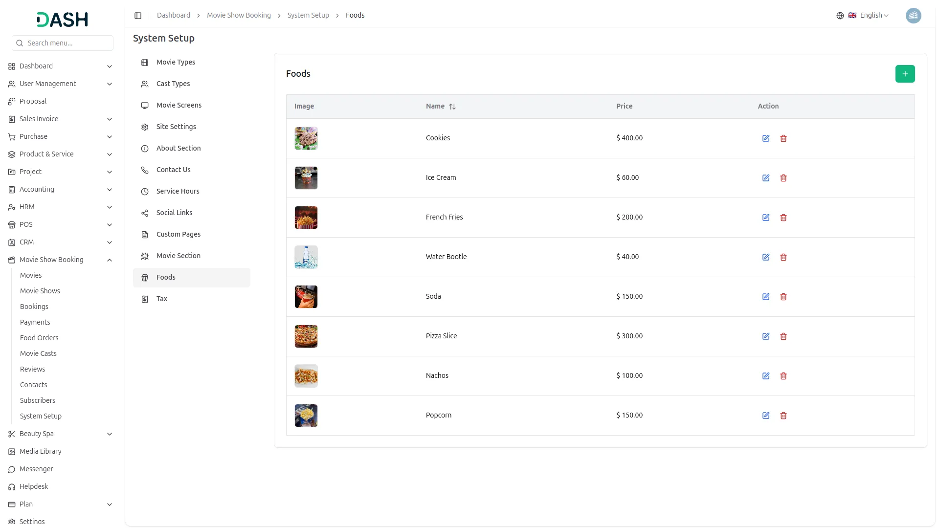The width and height of the screenshot is (939, 528).
Task: Click the Pizza Slice thumbnail image
Action: 306,336
